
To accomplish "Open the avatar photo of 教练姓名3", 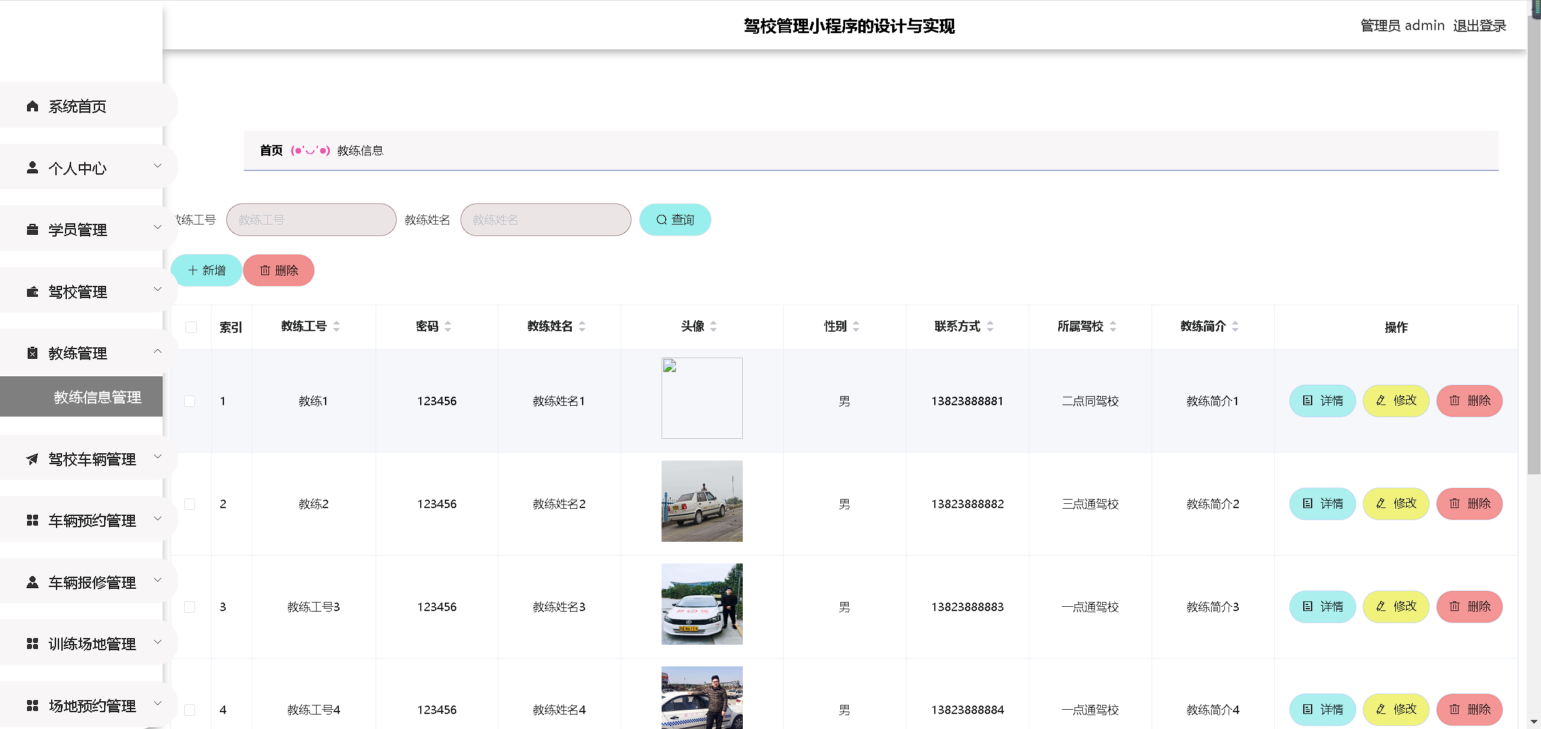I will coord(702,604).
